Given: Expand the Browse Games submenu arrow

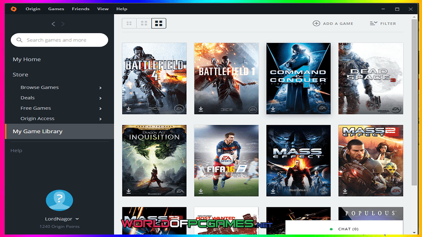Looking at the screenshot, I should point(101,88).
